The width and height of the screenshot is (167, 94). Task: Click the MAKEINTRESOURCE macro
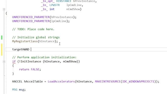tap(108, 81)
